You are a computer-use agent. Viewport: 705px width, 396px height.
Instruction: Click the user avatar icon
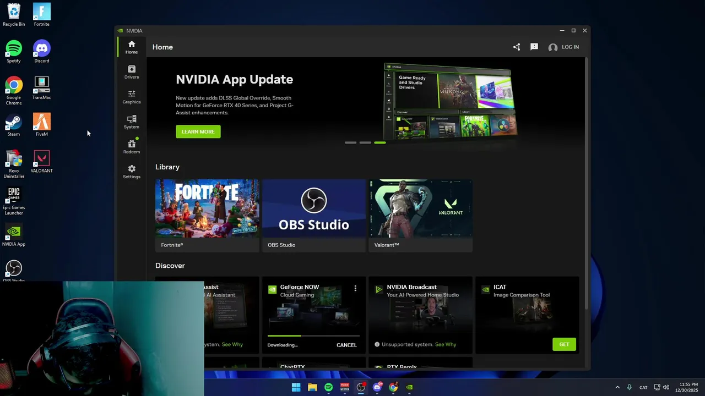[x=553, y=47]
